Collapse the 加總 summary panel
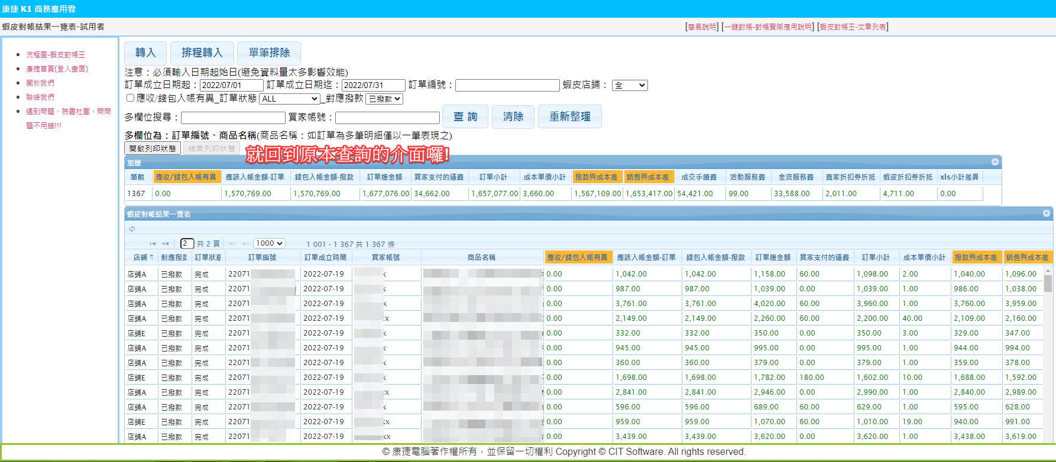 [995, 162]
